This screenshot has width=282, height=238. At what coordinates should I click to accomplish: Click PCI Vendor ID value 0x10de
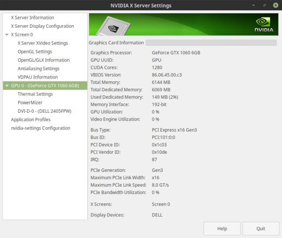160,152
